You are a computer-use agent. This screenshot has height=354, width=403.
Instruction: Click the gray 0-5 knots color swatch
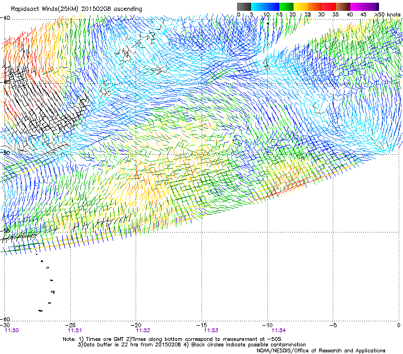[244, 7]
